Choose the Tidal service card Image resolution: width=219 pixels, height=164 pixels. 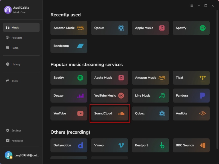[191, 78]
